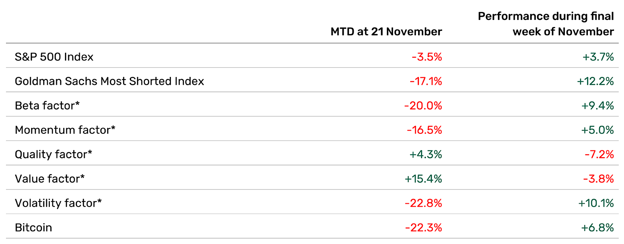Screen dimensions: 624x244
Task: Click the Beta factor row label
Action: tap(47, 106)
